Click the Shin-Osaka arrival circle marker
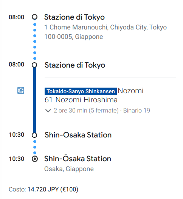 click(x=34, y=135)
